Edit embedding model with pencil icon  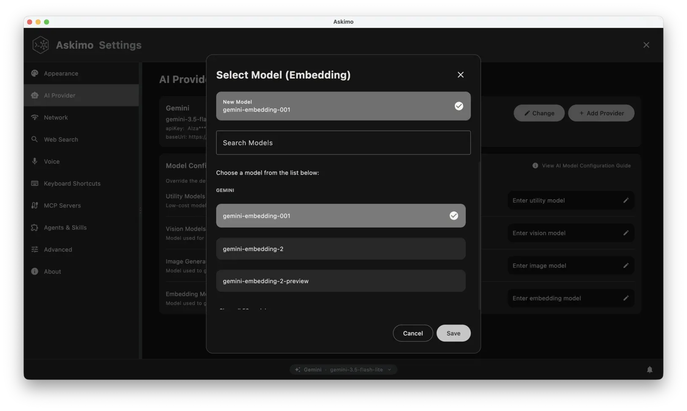(x=626, y=298)
